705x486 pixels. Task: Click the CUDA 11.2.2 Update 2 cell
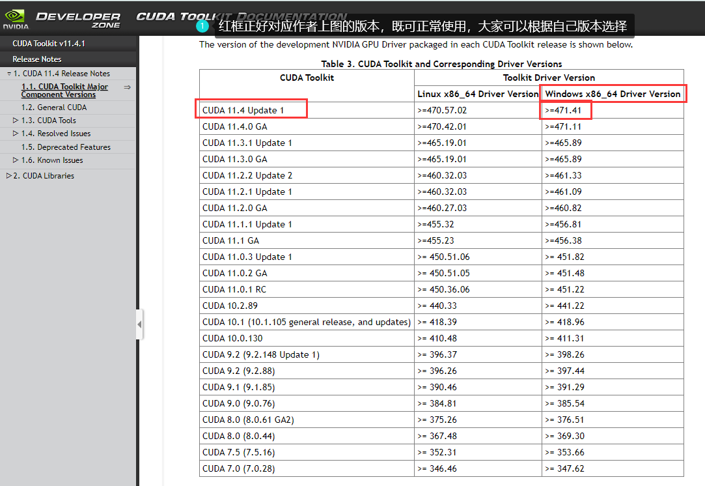307,175
